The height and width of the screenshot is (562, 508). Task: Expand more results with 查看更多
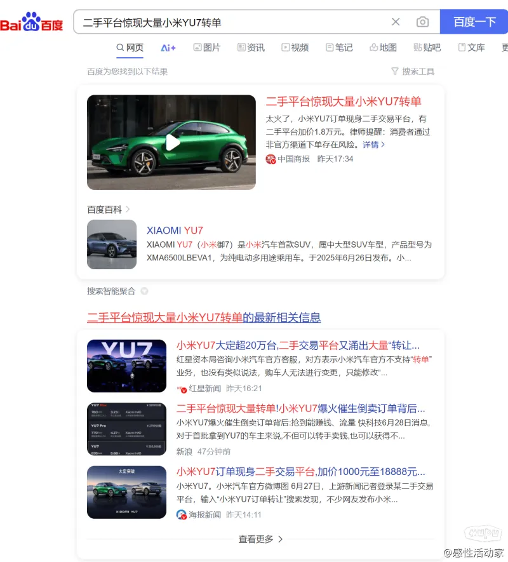tap(260, 539)
